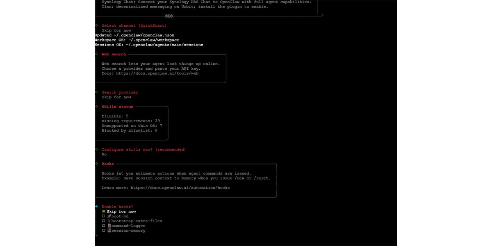492x246 pixels.
Task: Select the Skip for now hooks option
Action: click(121, 211)
